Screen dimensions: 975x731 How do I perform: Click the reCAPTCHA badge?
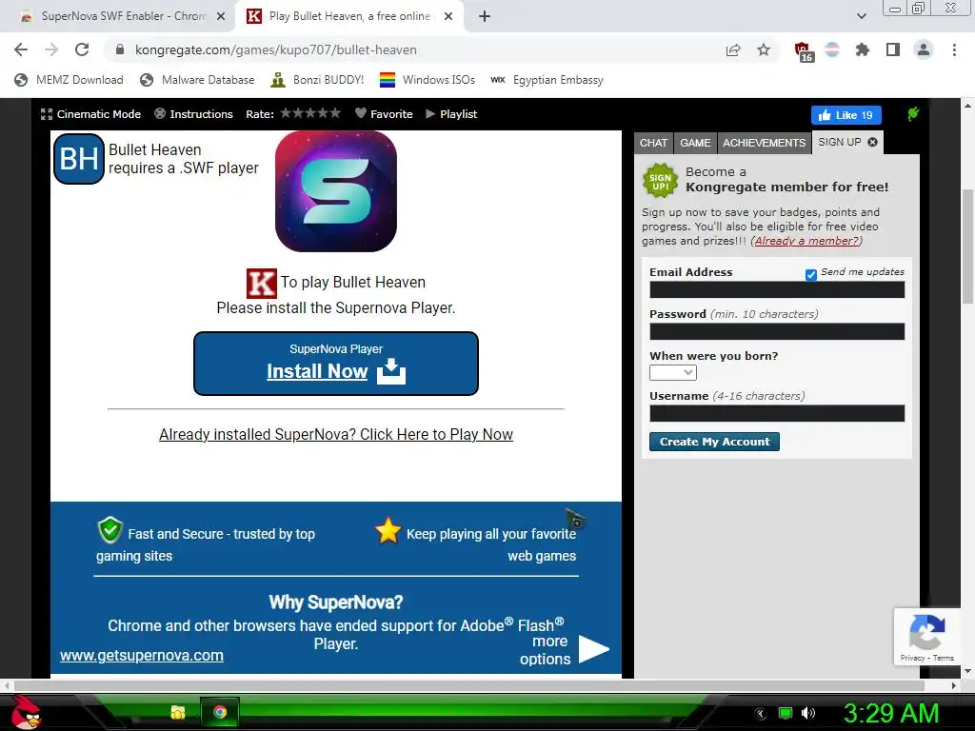point(927,637)
